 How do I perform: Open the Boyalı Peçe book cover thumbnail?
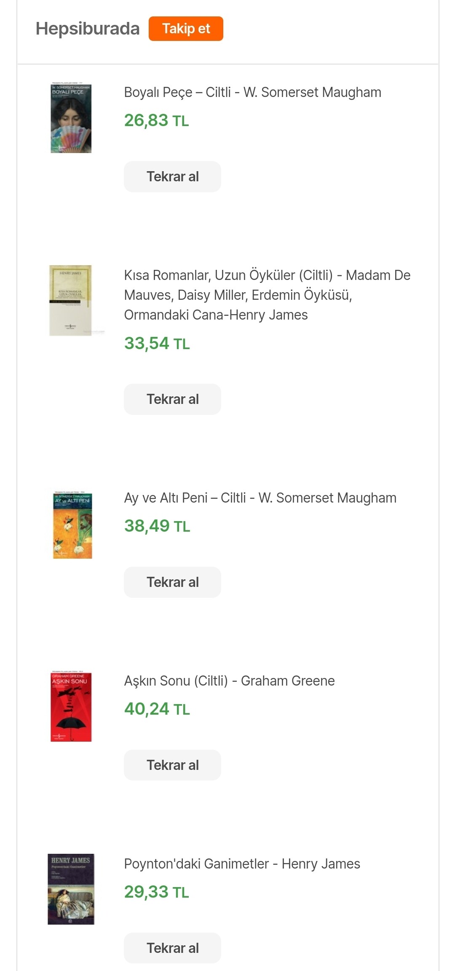71,118
